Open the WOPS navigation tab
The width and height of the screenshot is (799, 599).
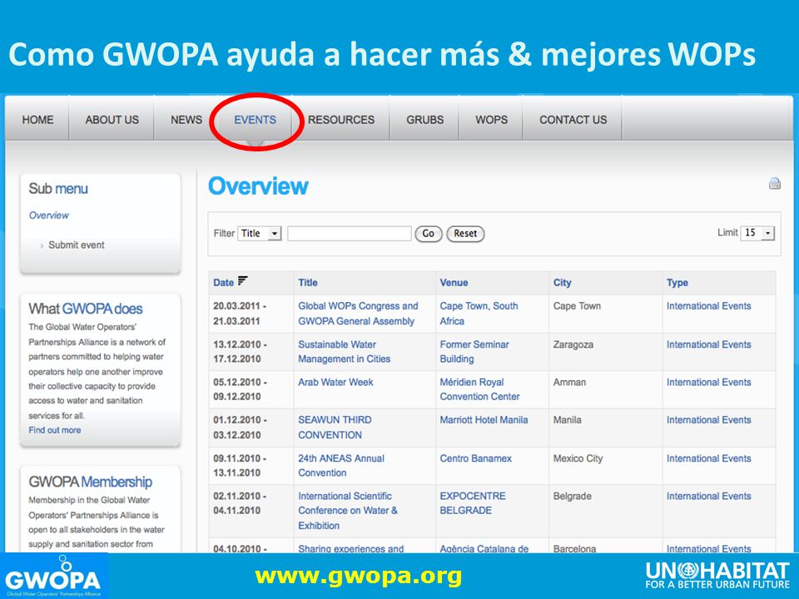tap(492, 120)
